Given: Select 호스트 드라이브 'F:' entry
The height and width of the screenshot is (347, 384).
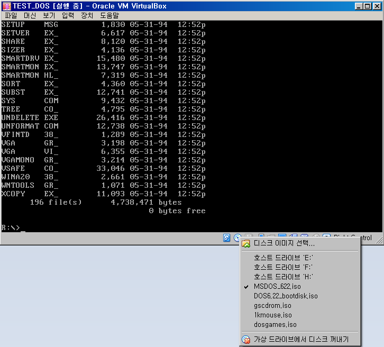Looking at the screenshot, I should [300, 267].
